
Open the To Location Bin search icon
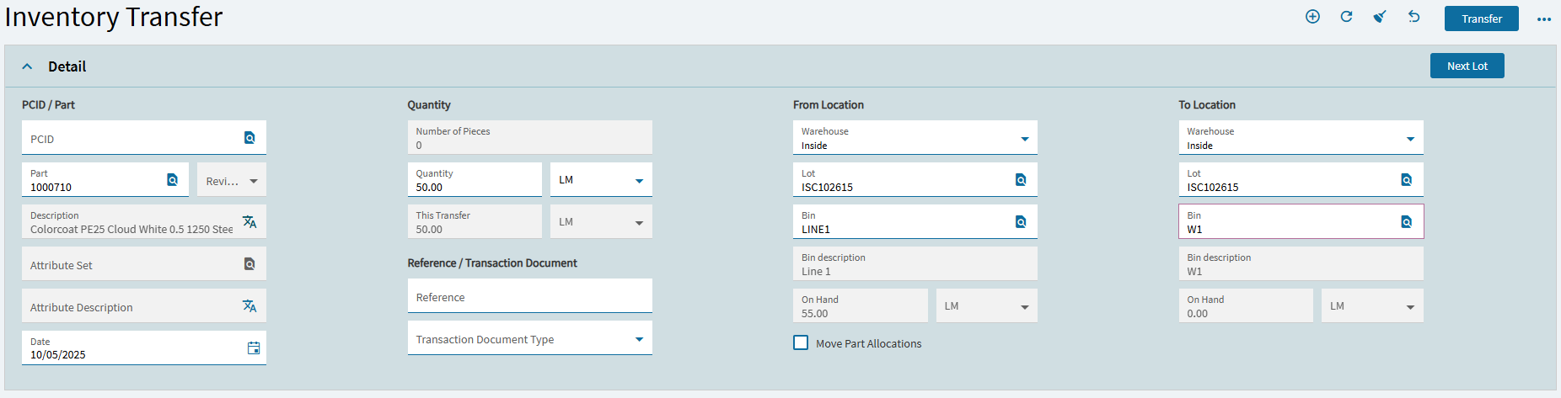[1406, 222]
